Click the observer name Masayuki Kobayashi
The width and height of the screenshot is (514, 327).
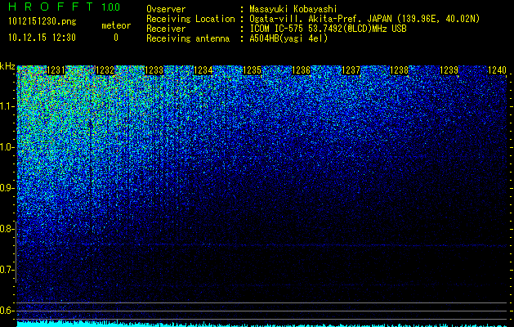click(x=293, y=9)
